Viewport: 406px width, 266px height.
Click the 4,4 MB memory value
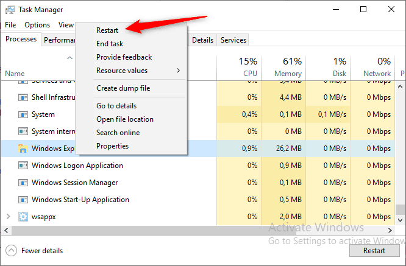pos(291,97)
